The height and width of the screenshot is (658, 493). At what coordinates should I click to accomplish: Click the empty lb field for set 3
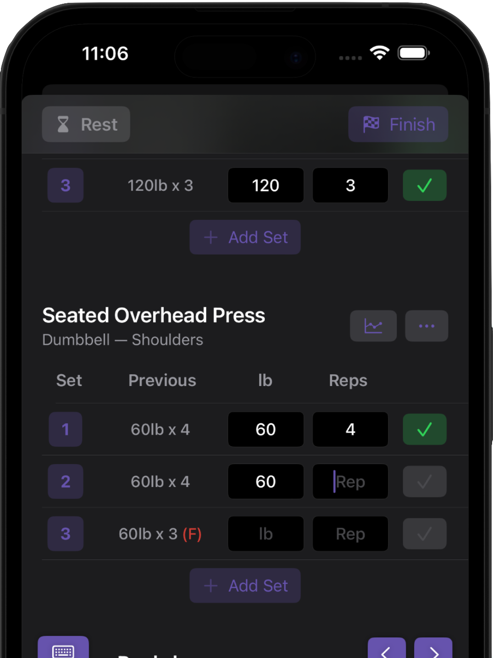click(x=265, y=534)
